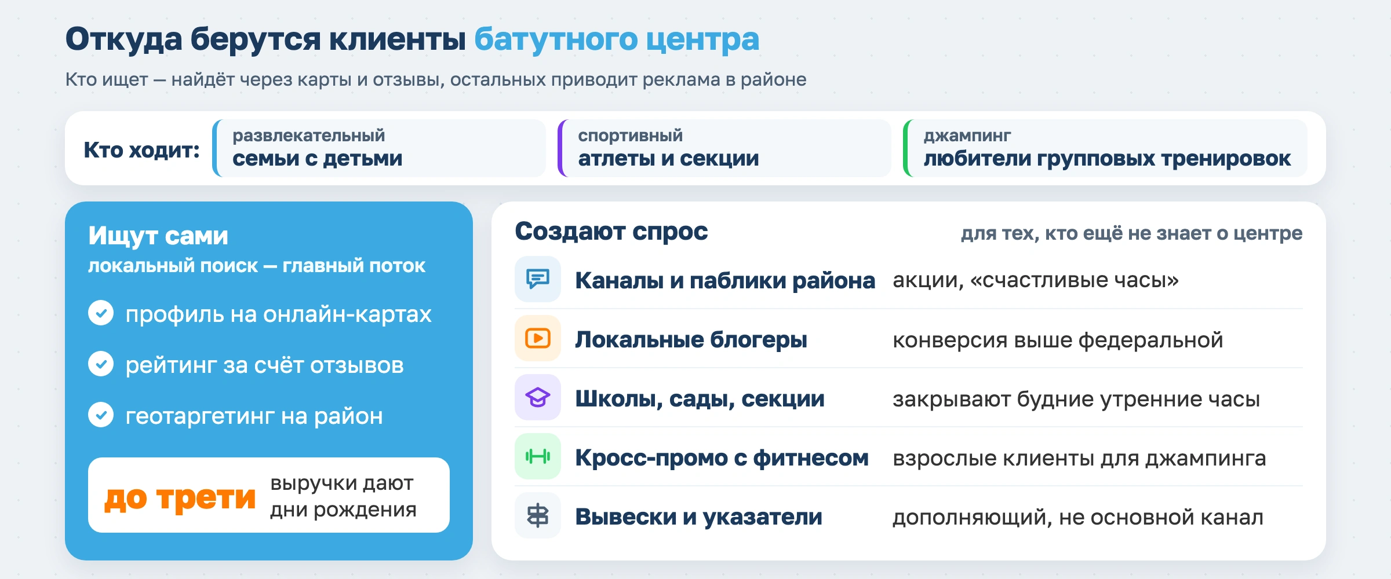The image size is (1391, 579).
Task: Click the text рейтинг за счёт отзывов
Action: tap(264, 365)
